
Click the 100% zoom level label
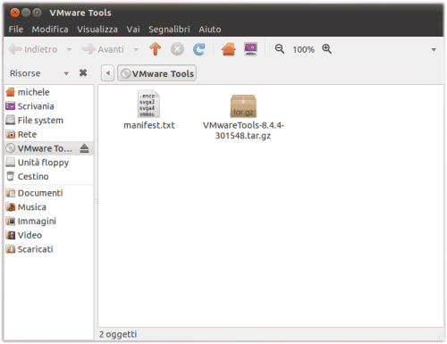coord(303,49)
